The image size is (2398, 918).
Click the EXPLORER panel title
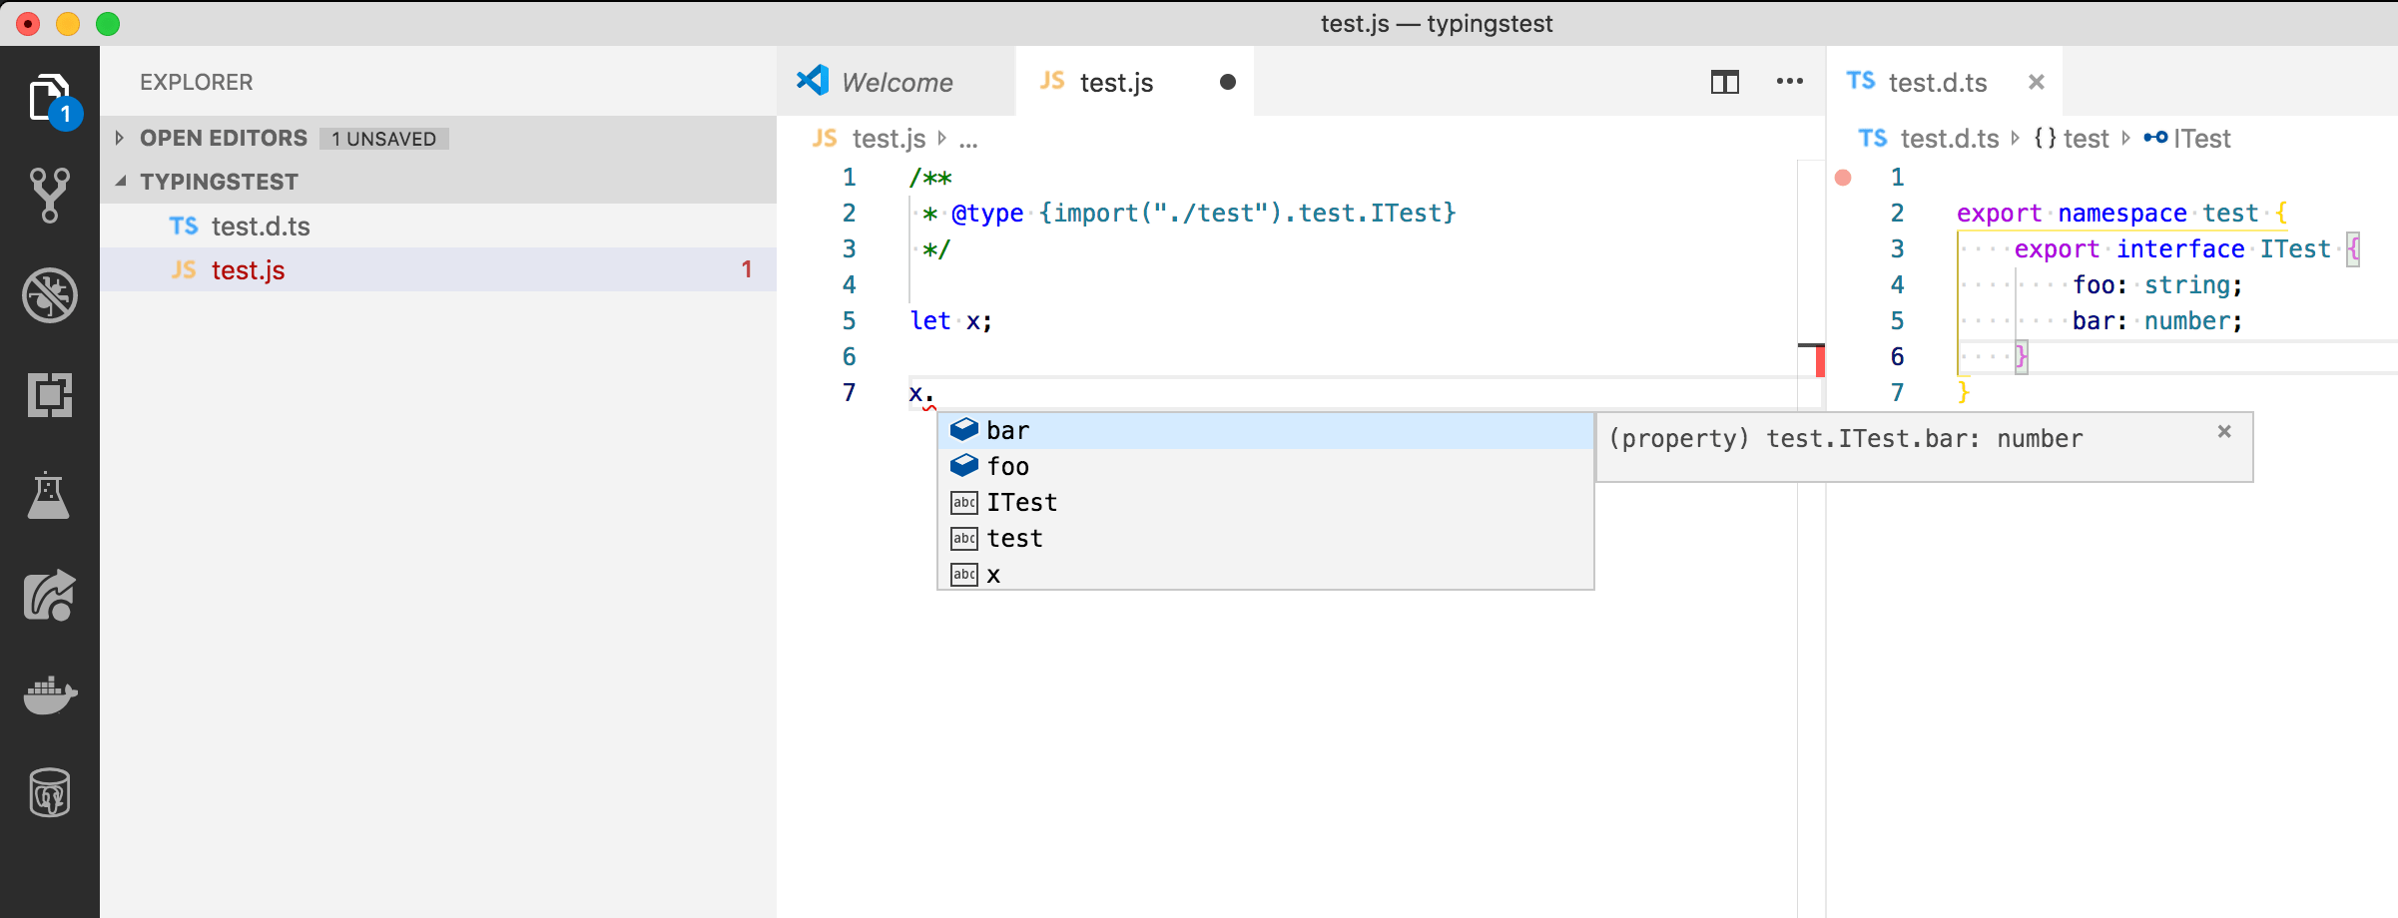pos(197,82)
